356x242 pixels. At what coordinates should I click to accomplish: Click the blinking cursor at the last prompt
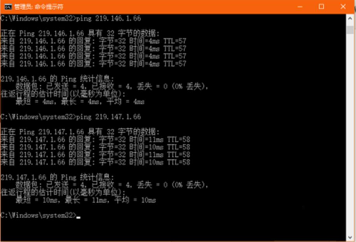point(78,218)
